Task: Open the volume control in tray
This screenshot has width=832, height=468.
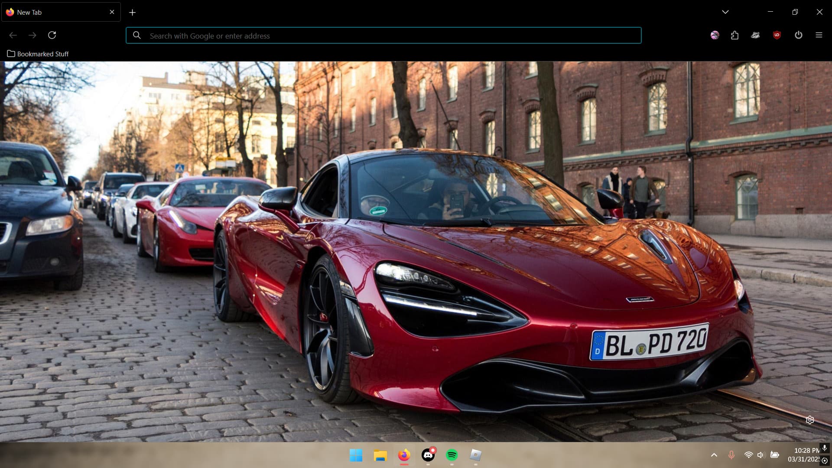Action: click(760, 455)
